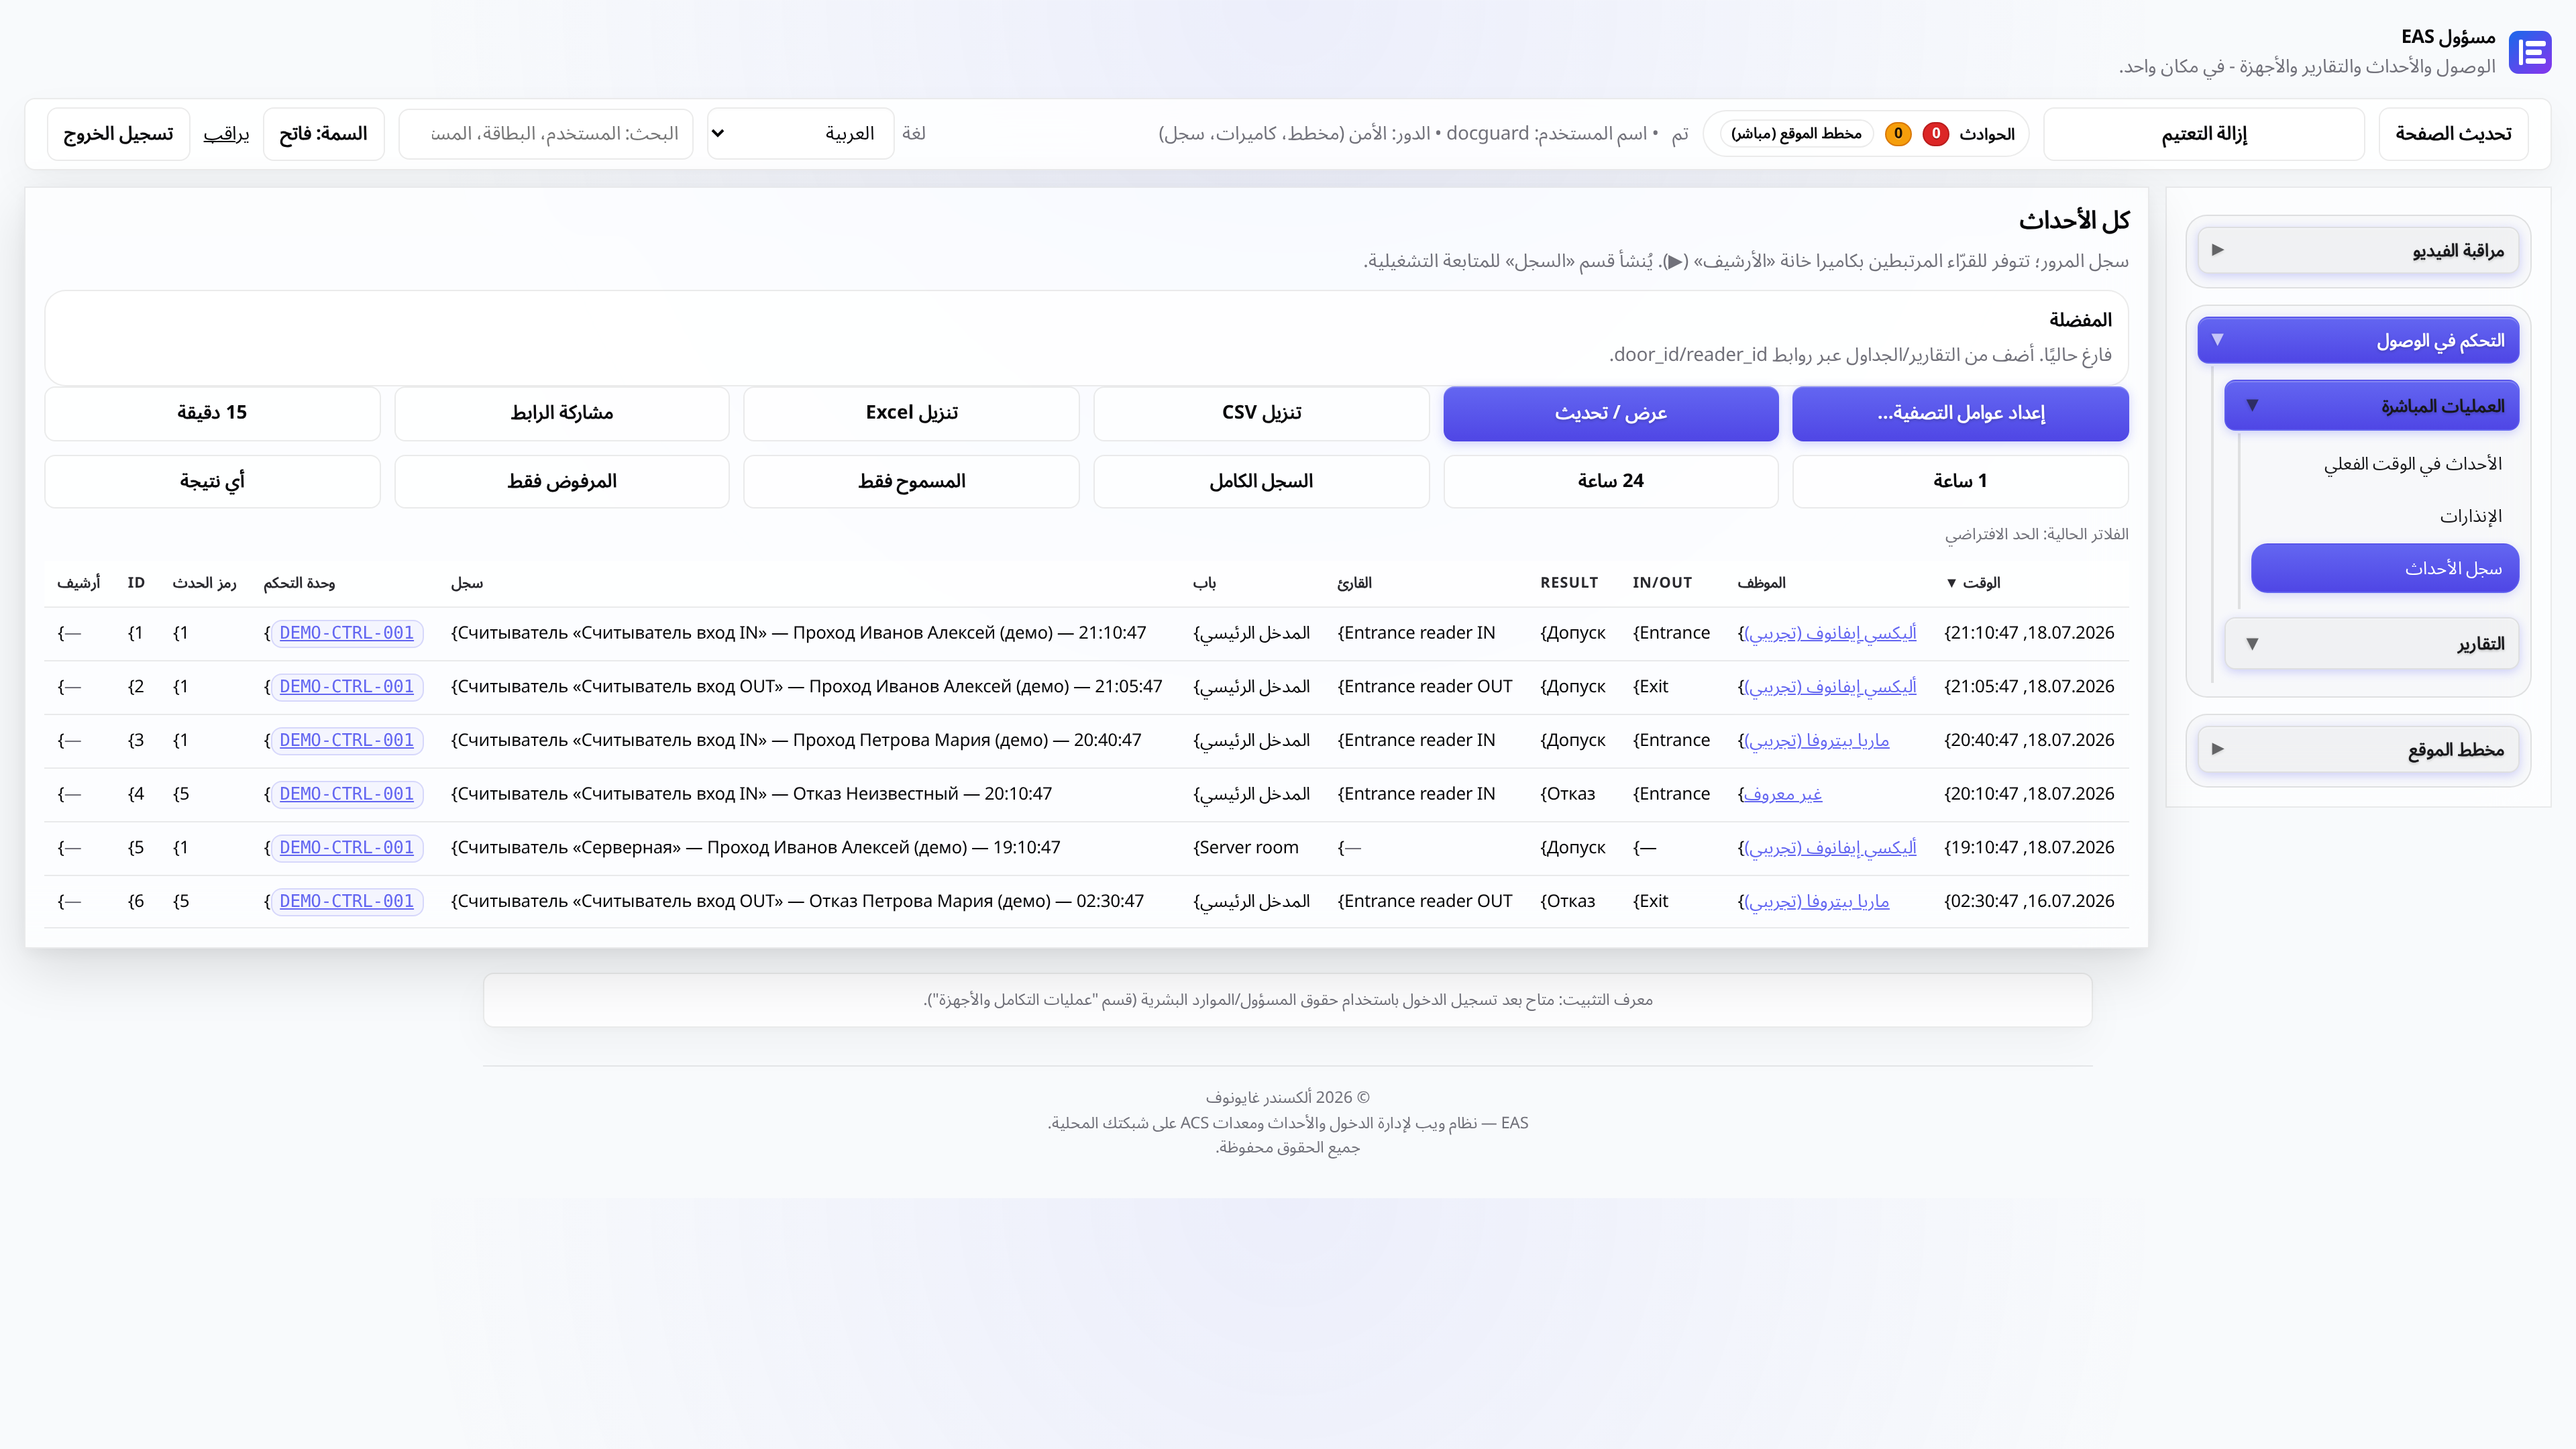Image resolution: width=2576 pixels, height=1449 pixels.
Task: Open DEMO-CTRL-001 link in event ID 6 row
Action: coord(347,901)
